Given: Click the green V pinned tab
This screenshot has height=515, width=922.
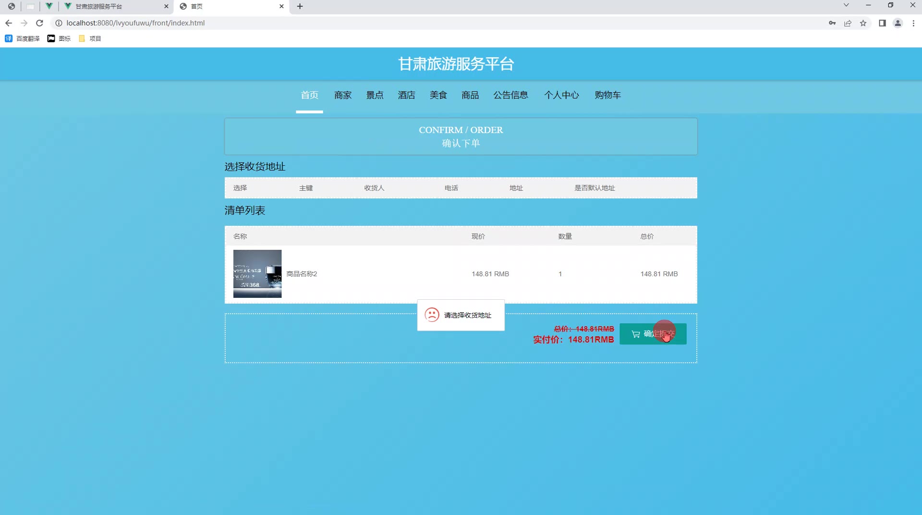Looking at the screenshot, I should point(49,6).
